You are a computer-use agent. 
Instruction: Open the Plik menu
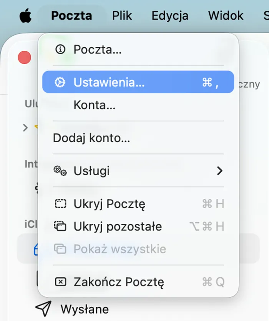[x=122, y=15]
